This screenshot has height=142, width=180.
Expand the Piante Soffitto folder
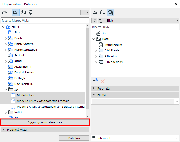pos(6,44)
